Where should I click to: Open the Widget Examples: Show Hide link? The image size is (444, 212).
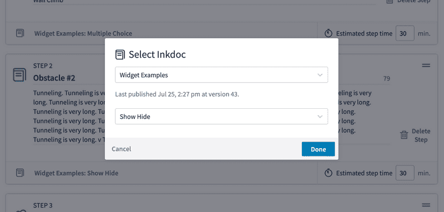[x=76, y=173]
